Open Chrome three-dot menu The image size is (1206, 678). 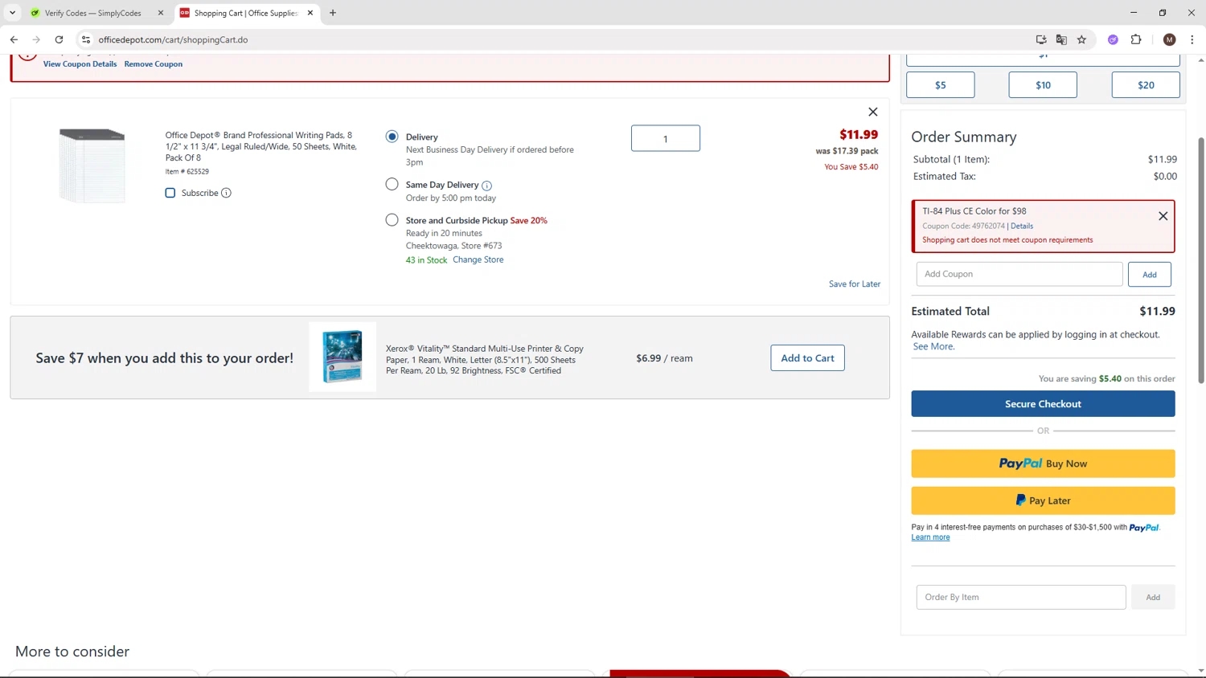pyautogui.click(x=1192, y=39)
